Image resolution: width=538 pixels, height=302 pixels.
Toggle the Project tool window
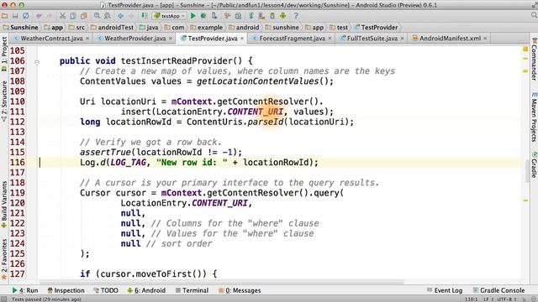(x=4, y=54)
